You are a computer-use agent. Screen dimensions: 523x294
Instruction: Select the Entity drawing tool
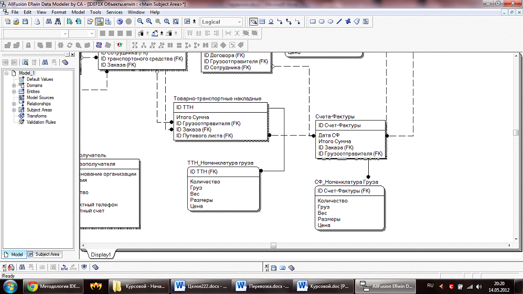262,22
